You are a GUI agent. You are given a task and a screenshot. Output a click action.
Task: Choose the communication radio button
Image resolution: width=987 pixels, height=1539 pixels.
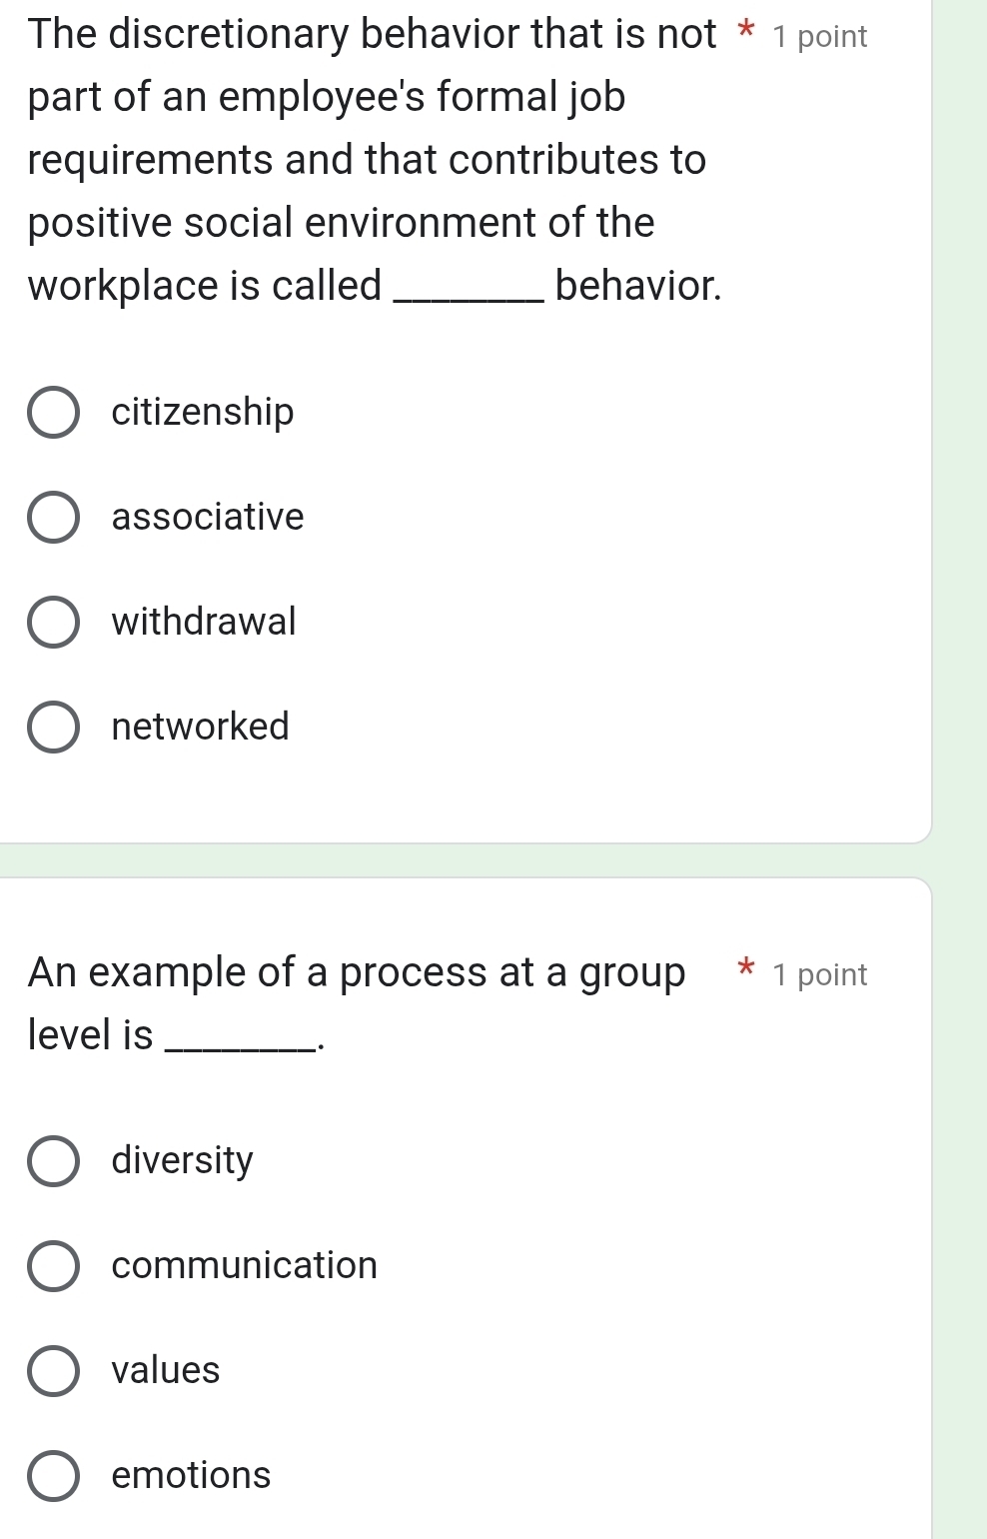53,1266
